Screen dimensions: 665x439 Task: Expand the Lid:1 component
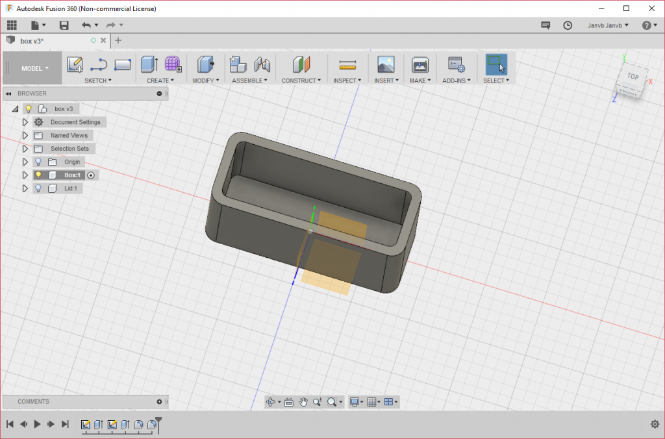pos(25,188)
